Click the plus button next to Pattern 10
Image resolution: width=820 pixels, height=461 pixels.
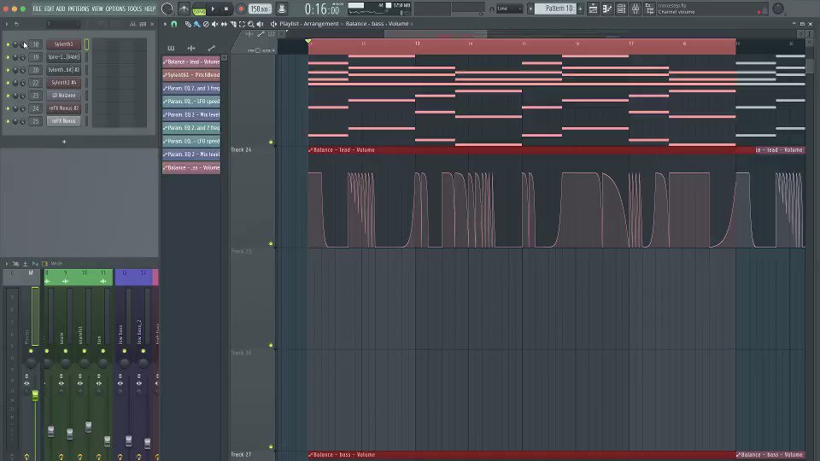580,9
